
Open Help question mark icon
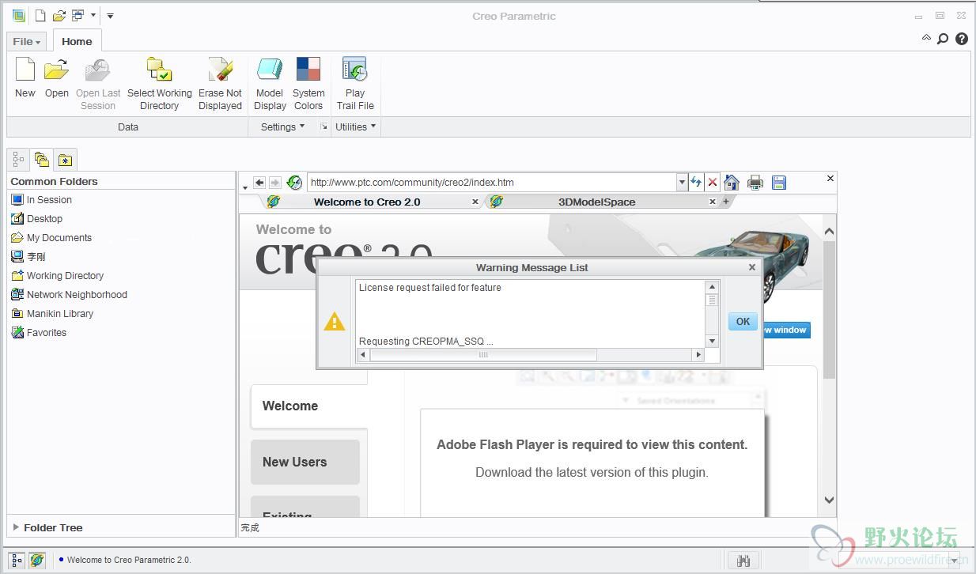point(962,39)
